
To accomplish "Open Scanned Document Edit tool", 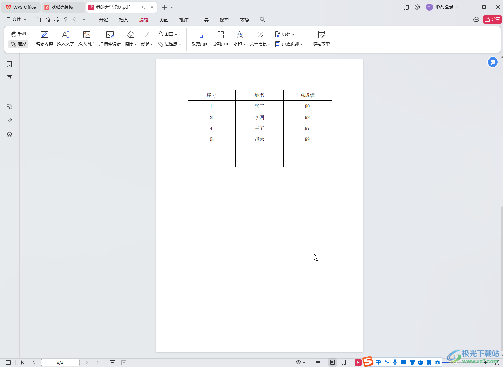I will [x=110, y=39].
